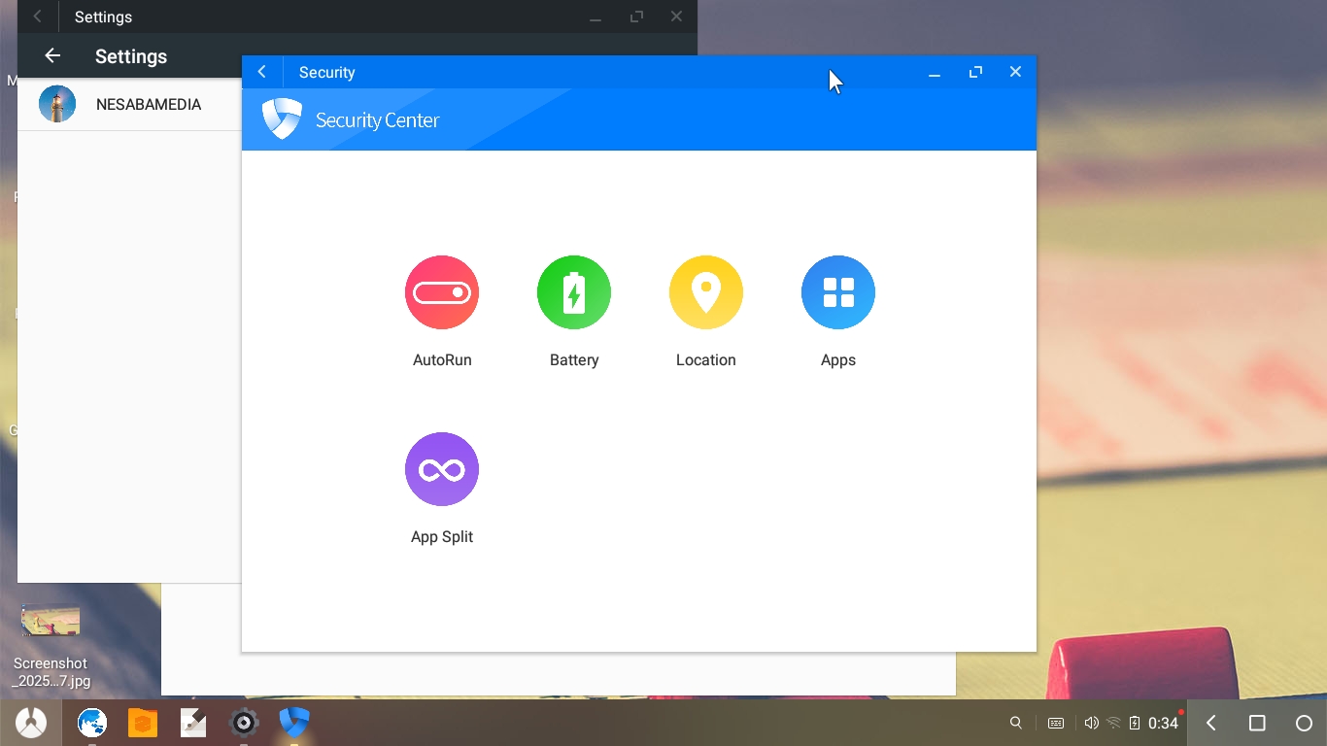Click the clock showing 0:34
The width and height of the screenshot is (1327, 746).
click(x=1163, y=723)
